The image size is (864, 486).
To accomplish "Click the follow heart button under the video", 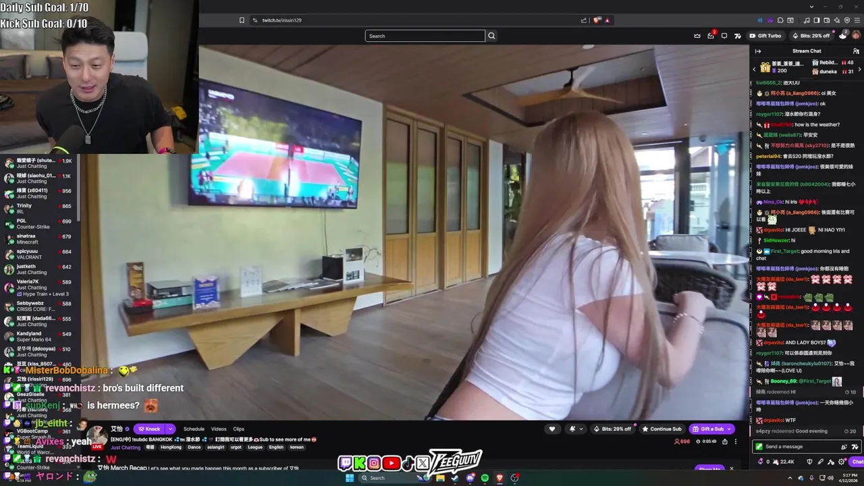I will (x=552, y=429).
